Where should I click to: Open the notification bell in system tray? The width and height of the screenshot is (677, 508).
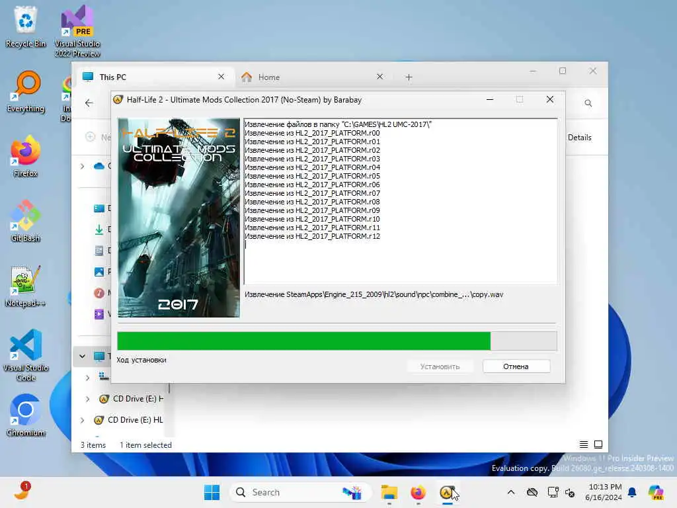pyautogui.click(x=632, y=492)
